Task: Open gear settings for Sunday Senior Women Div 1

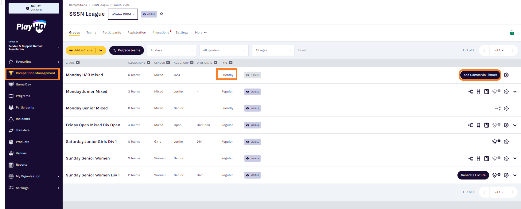Action: [506, 175]
